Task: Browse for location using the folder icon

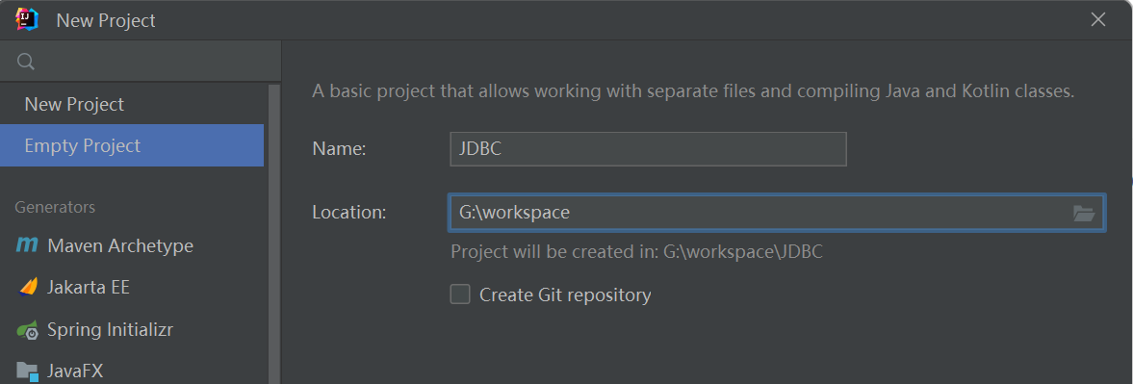Action: [x=1084, y=213]
